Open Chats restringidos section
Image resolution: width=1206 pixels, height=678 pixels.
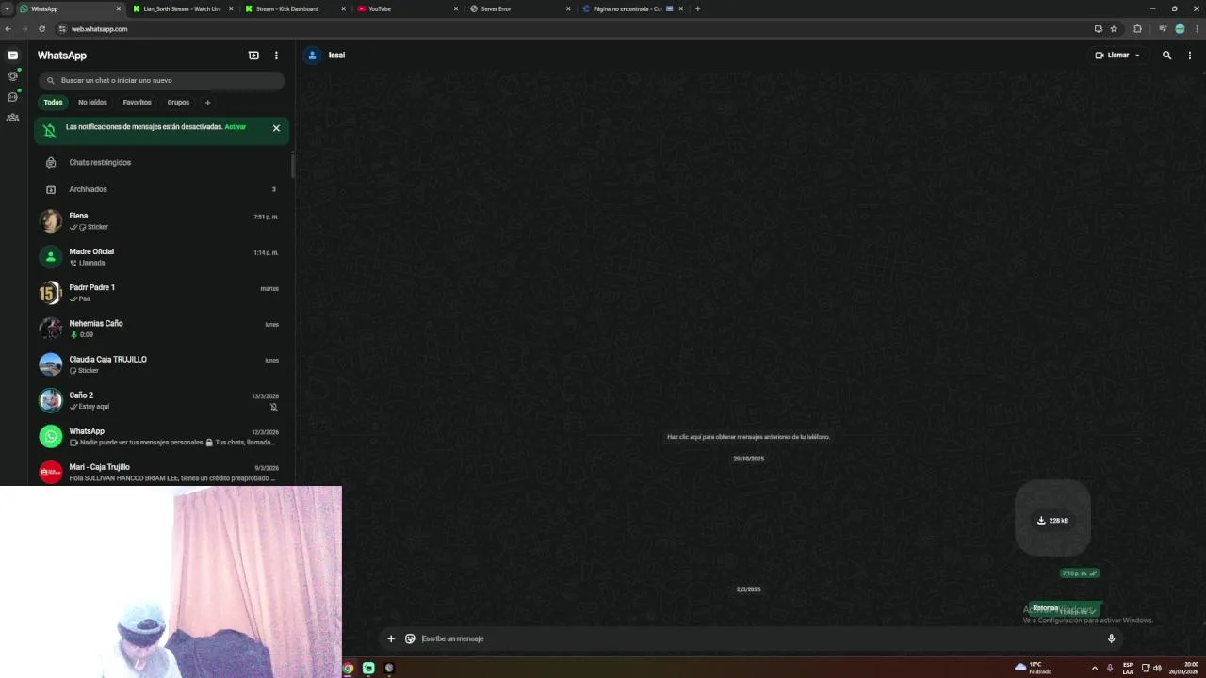pos(162,163)
